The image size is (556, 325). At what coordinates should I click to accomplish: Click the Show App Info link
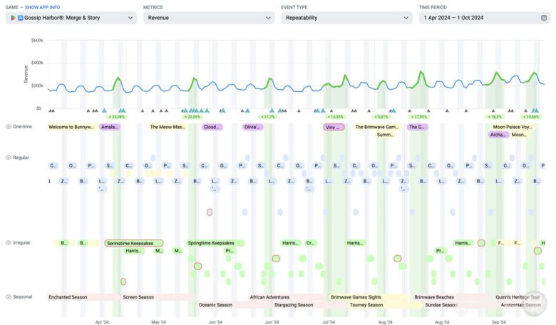pyautogui.click(x=45, y=7)
